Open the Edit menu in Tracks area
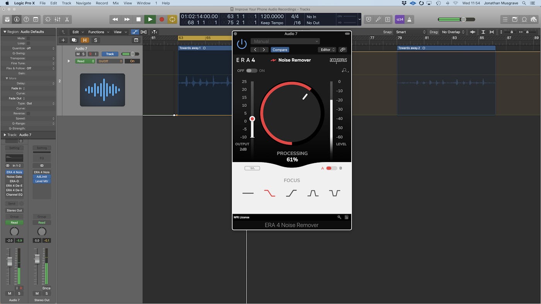The image size is (541, 304). point(78,32)
